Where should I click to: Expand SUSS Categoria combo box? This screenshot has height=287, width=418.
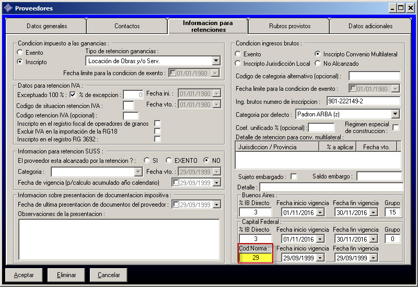tap(138, 172)
